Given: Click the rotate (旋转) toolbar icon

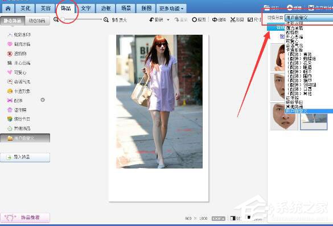Looking at the screenshot, I should [215, 20].
